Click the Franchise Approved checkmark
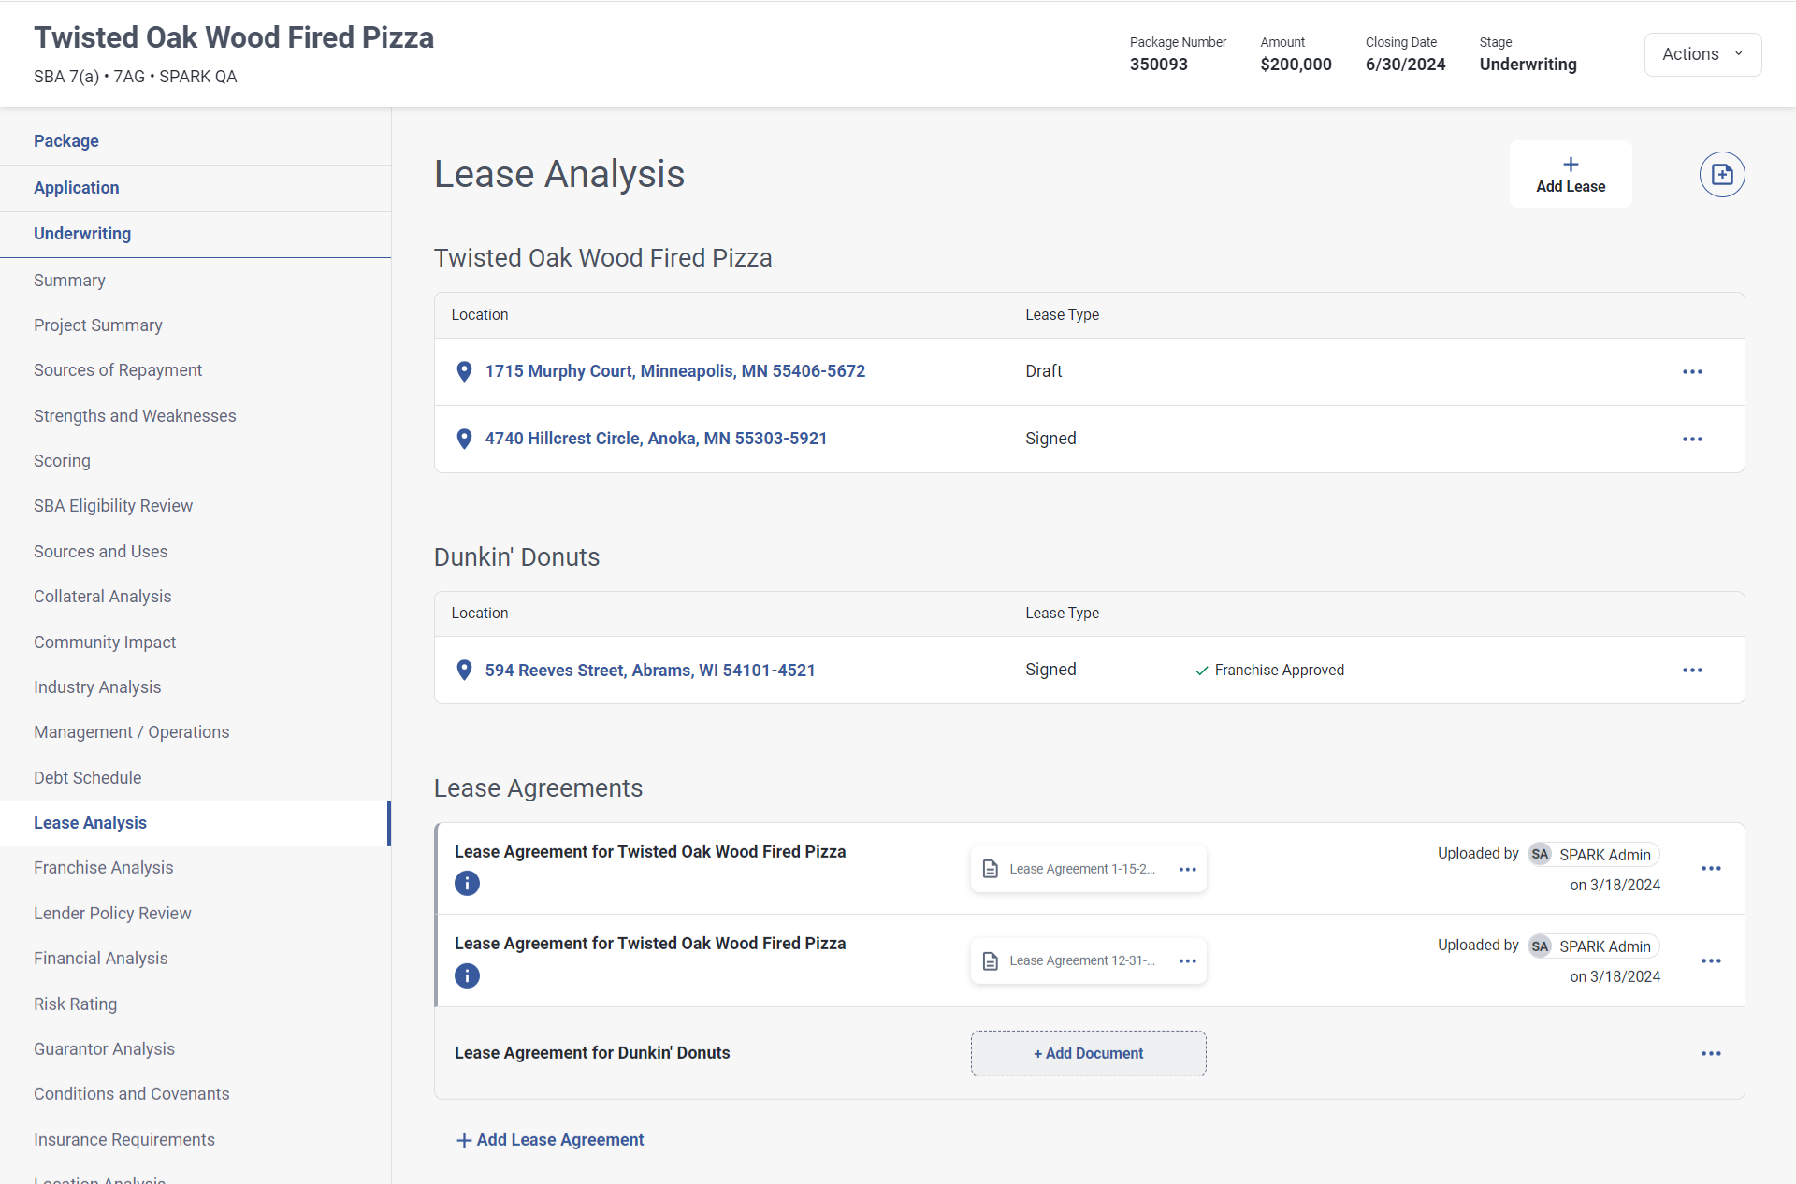 [1201, 671]
